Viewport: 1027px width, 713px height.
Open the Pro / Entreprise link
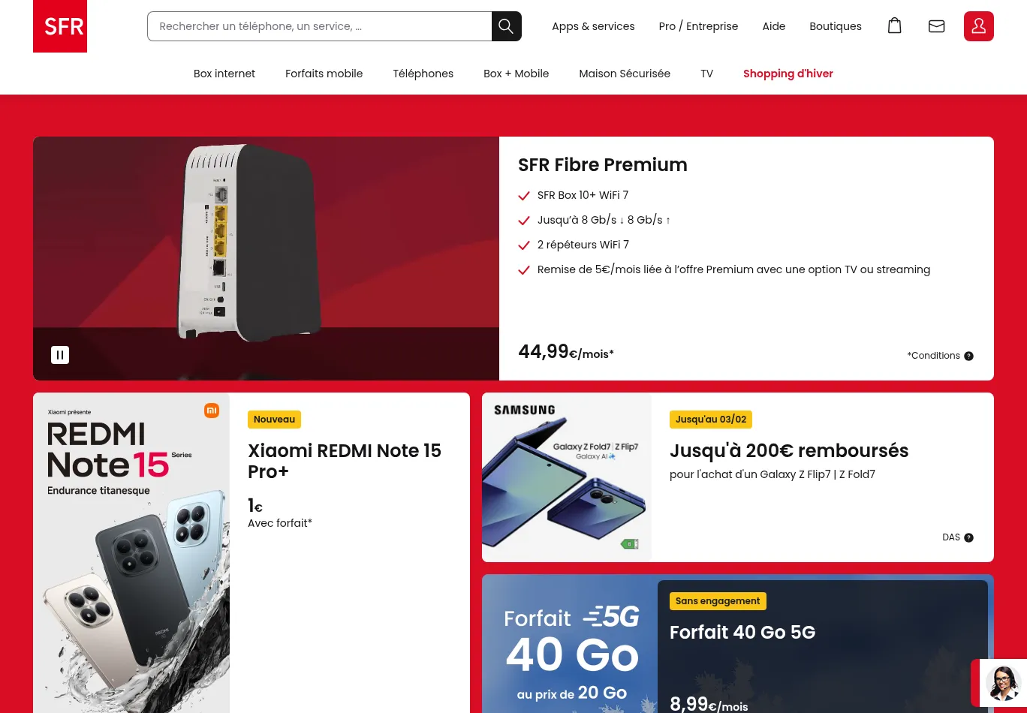[x=698, y=26]
